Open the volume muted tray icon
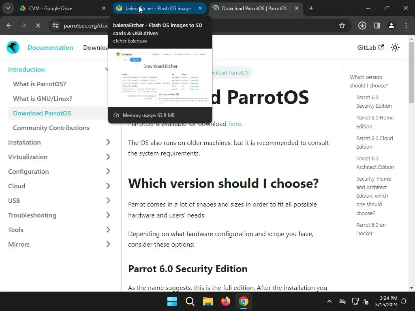 tap(366, 301)
